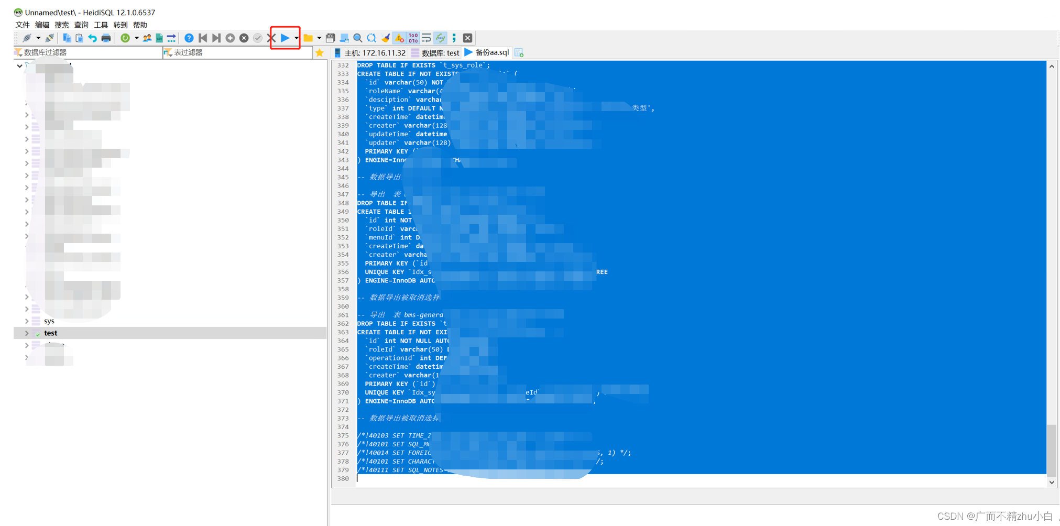Close the query tab with the dark X icon
1060x526 pixels.
468,38
